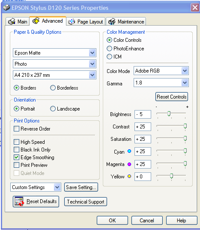Confirm with the OK button
Viewport: 200px width, 230px height.
coord(112,220)
